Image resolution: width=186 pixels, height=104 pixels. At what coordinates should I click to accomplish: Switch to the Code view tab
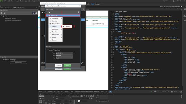88,4
